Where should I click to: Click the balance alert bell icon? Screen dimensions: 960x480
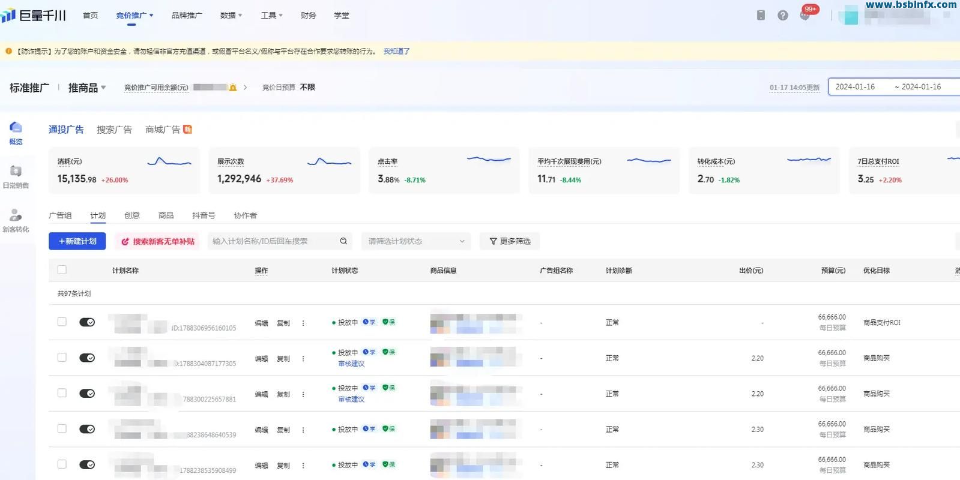233,88
